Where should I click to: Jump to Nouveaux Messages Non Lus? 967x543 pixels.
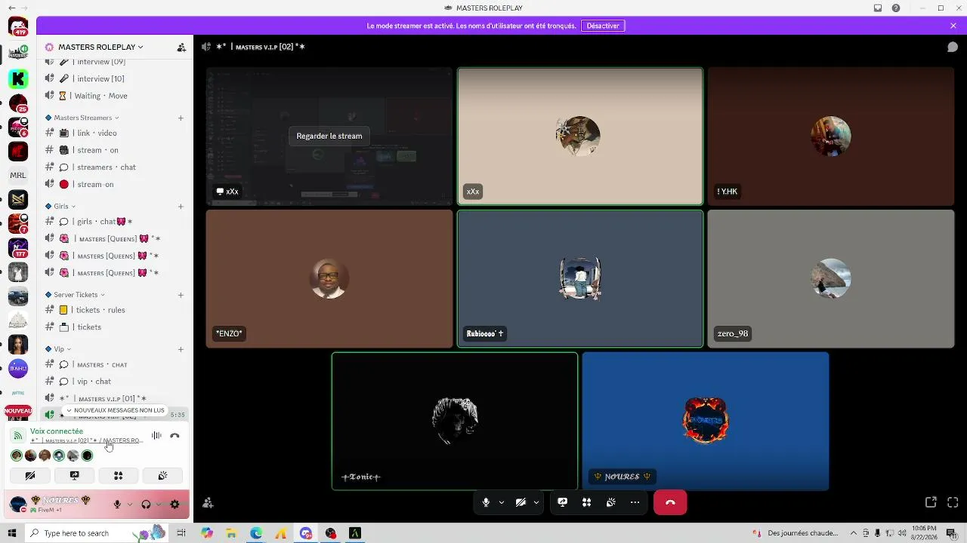click(x=115, y=410)
